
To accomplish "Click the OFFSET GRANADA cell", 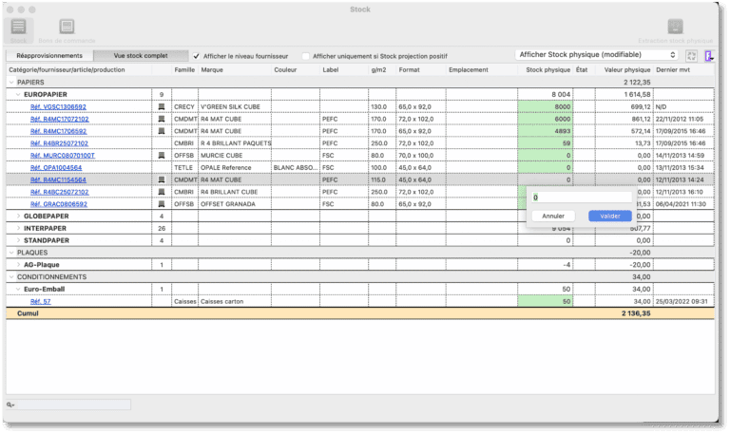I will pyautogui.click(x=235, y=204).
